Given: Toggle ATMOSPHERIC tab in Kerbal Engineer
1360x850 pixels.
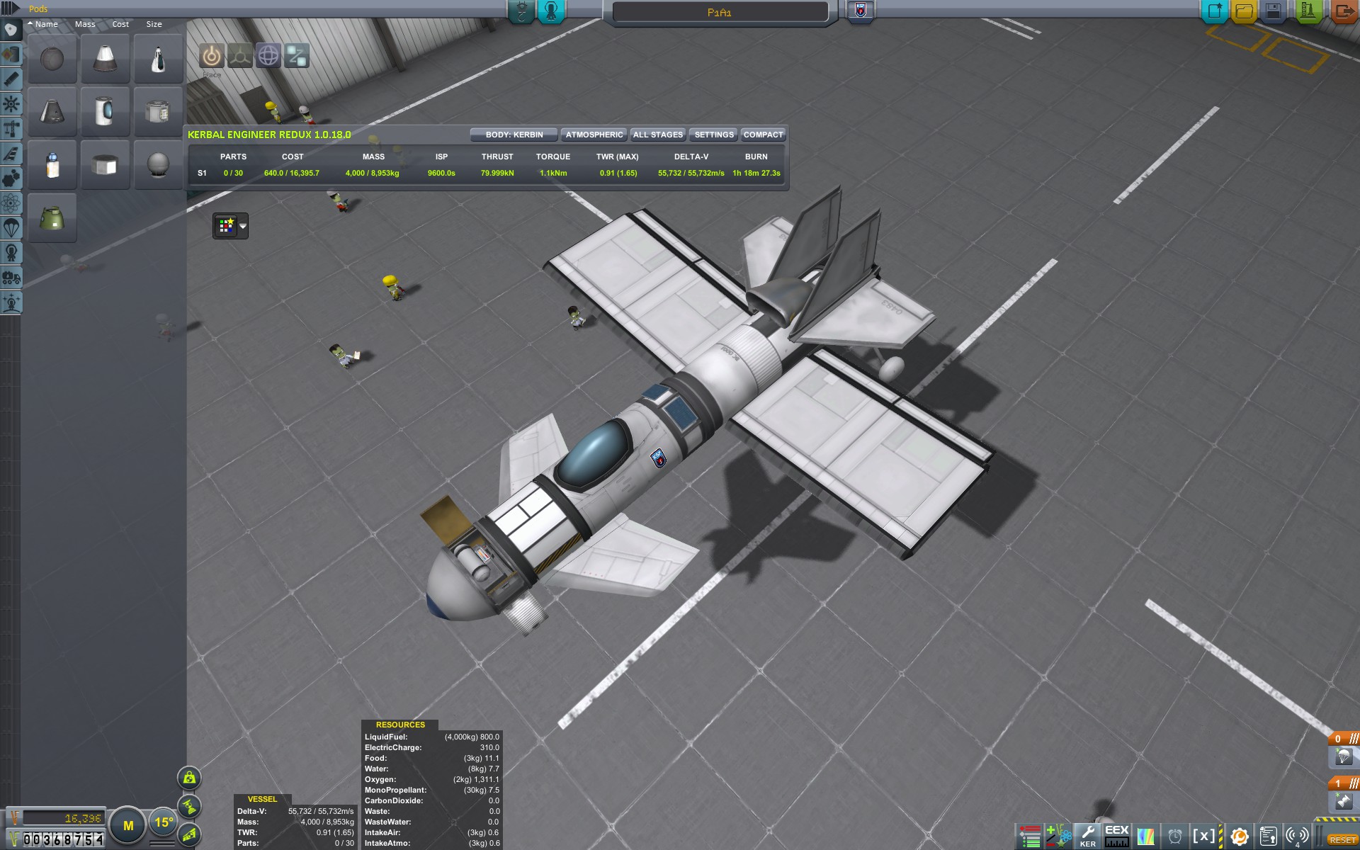Looking at the screenshot, I should (594, 135).
